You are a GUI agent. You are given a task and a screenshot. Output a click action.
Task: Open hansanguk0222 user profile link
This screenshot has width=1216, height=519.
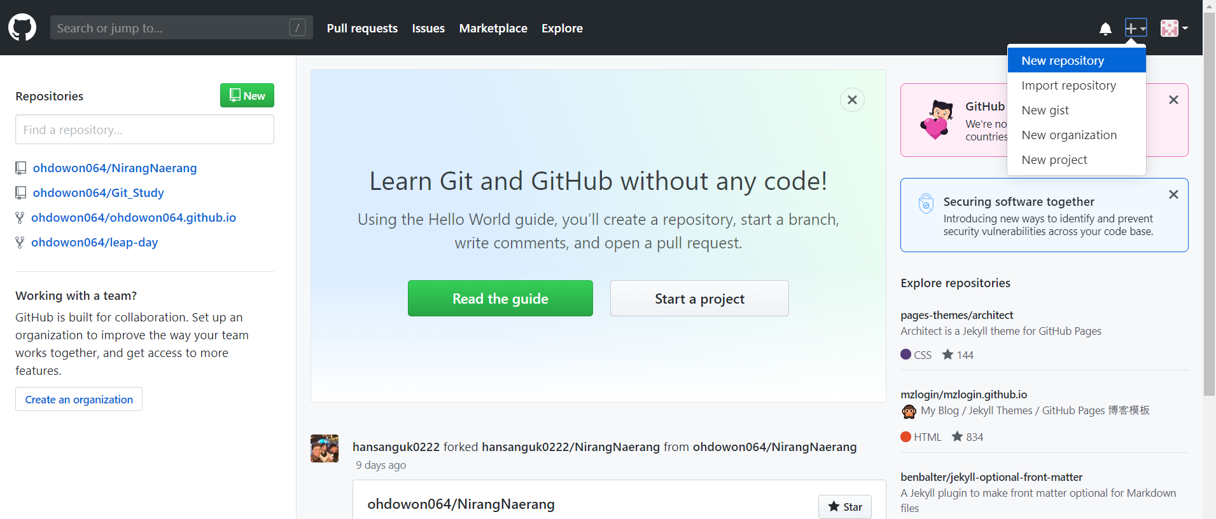coord(396,447)
